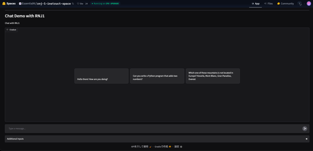Click the like count number 24
Viewport: 313px width, 151px height.
(87, 4)
